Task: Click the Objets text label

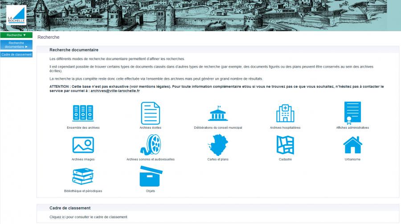Action: pos(151,191)
